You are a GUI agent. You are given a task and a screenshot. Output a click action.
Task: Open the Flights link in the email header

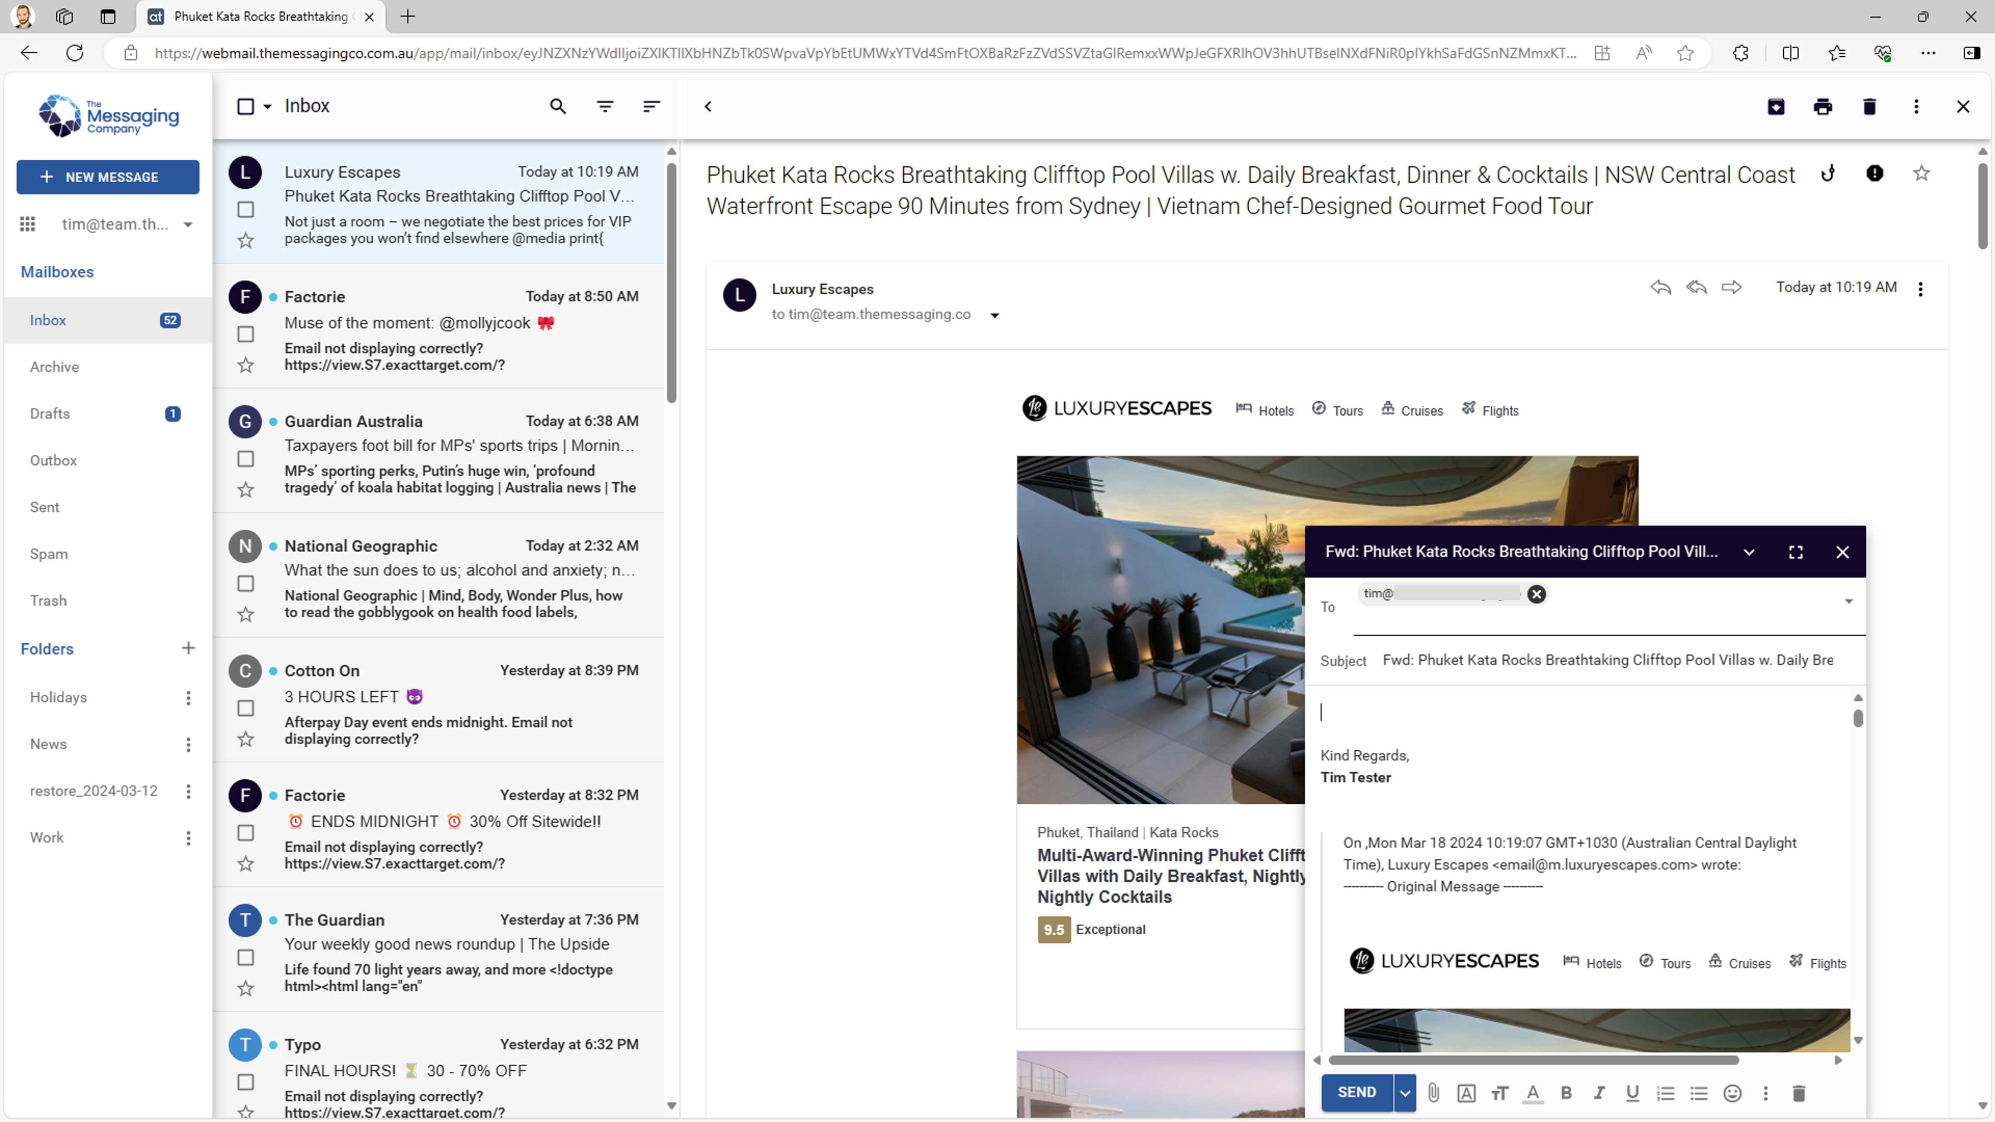click(x=1489, y=410)
